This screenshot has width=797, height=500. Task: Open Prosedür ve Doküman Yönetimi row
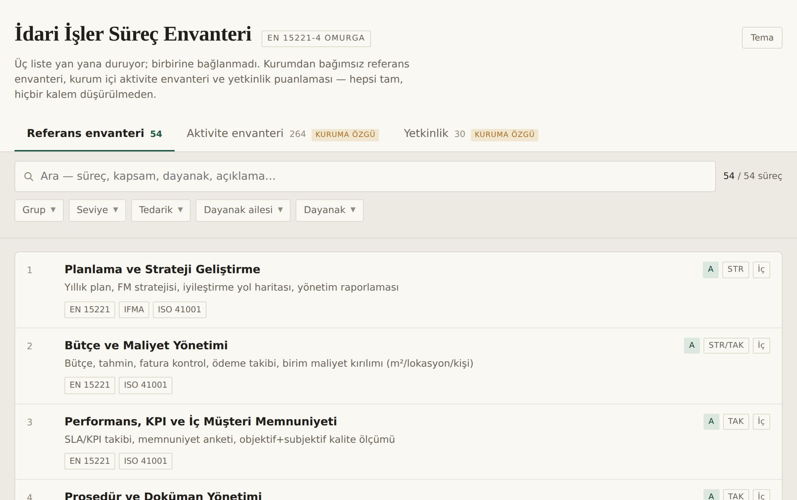[x=398, y=490]
